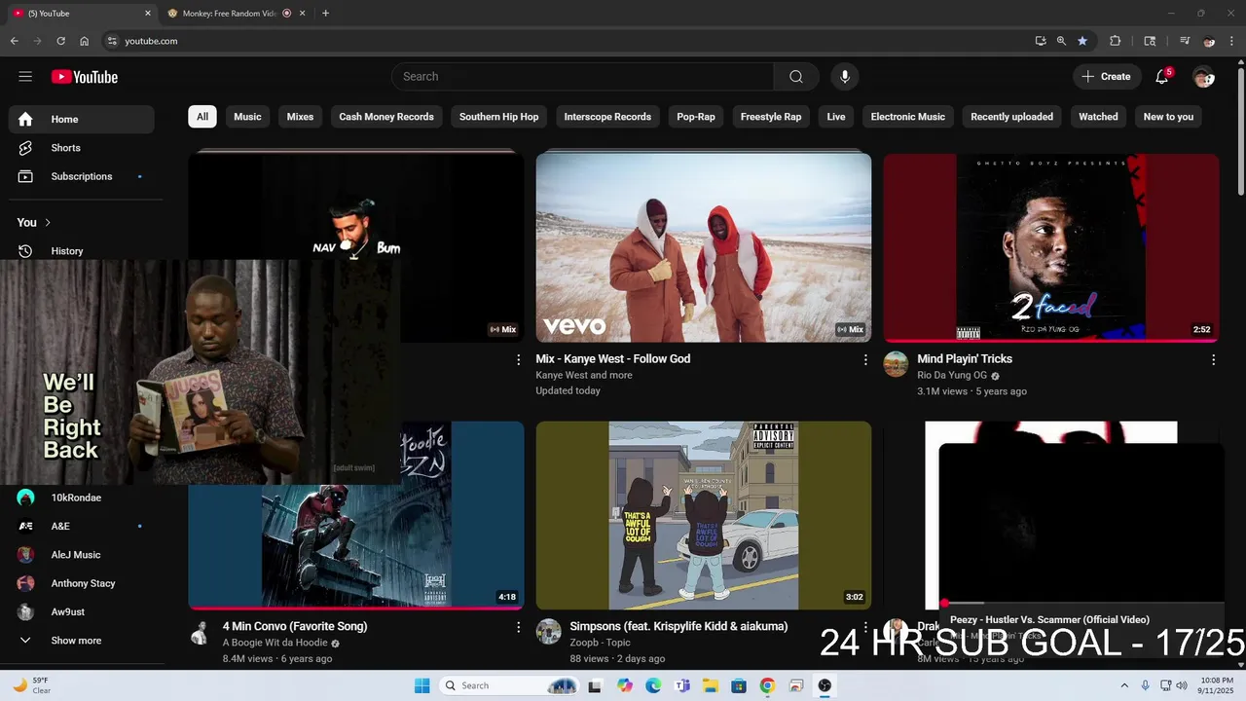Select Pop-Rap filter chip

pyautogui.click(x=696, y=117)
